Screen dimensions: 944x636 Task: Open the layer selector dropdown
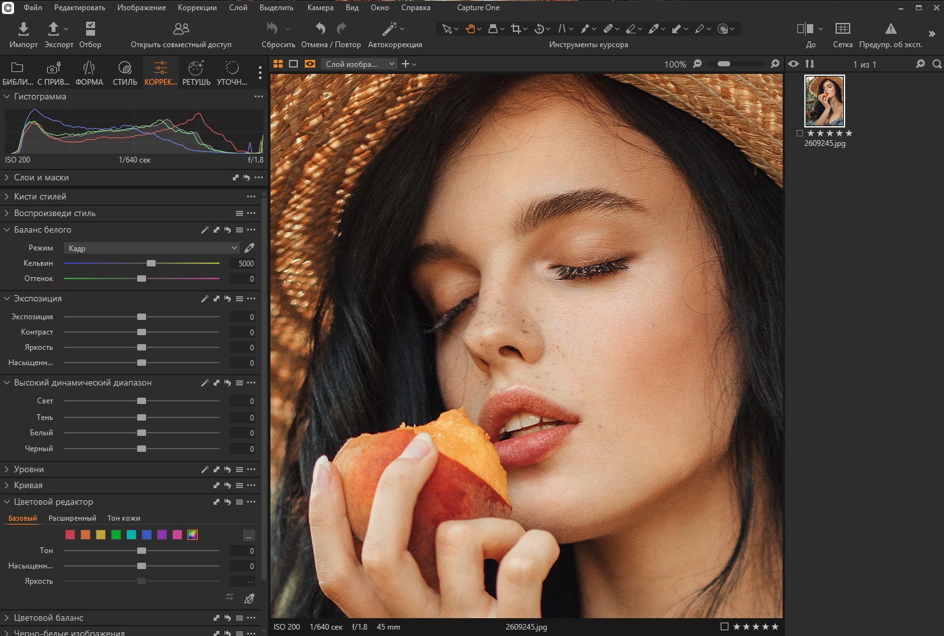(360, 64)
